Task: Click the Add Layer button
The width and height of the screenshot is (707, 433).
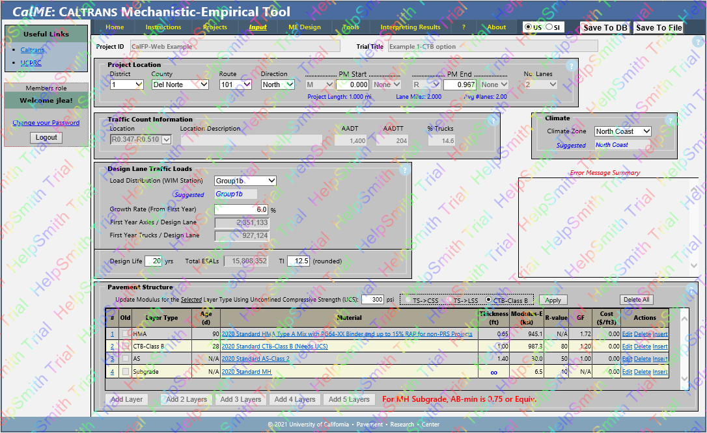Action: [x=126, y=400]
